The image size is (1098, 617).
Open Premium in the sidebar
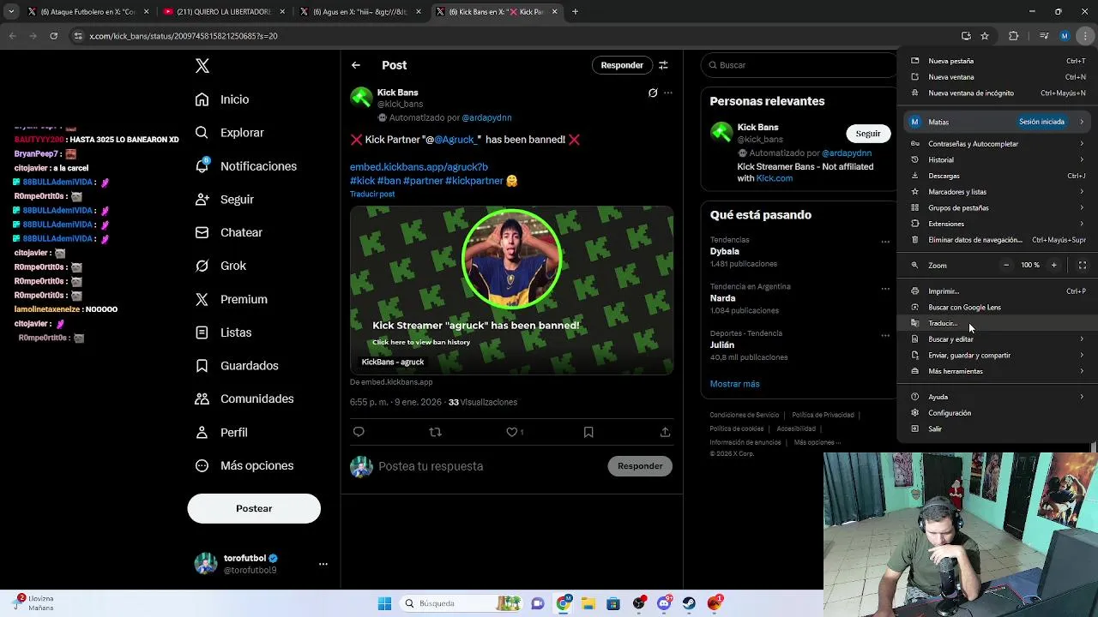point(231,299)
